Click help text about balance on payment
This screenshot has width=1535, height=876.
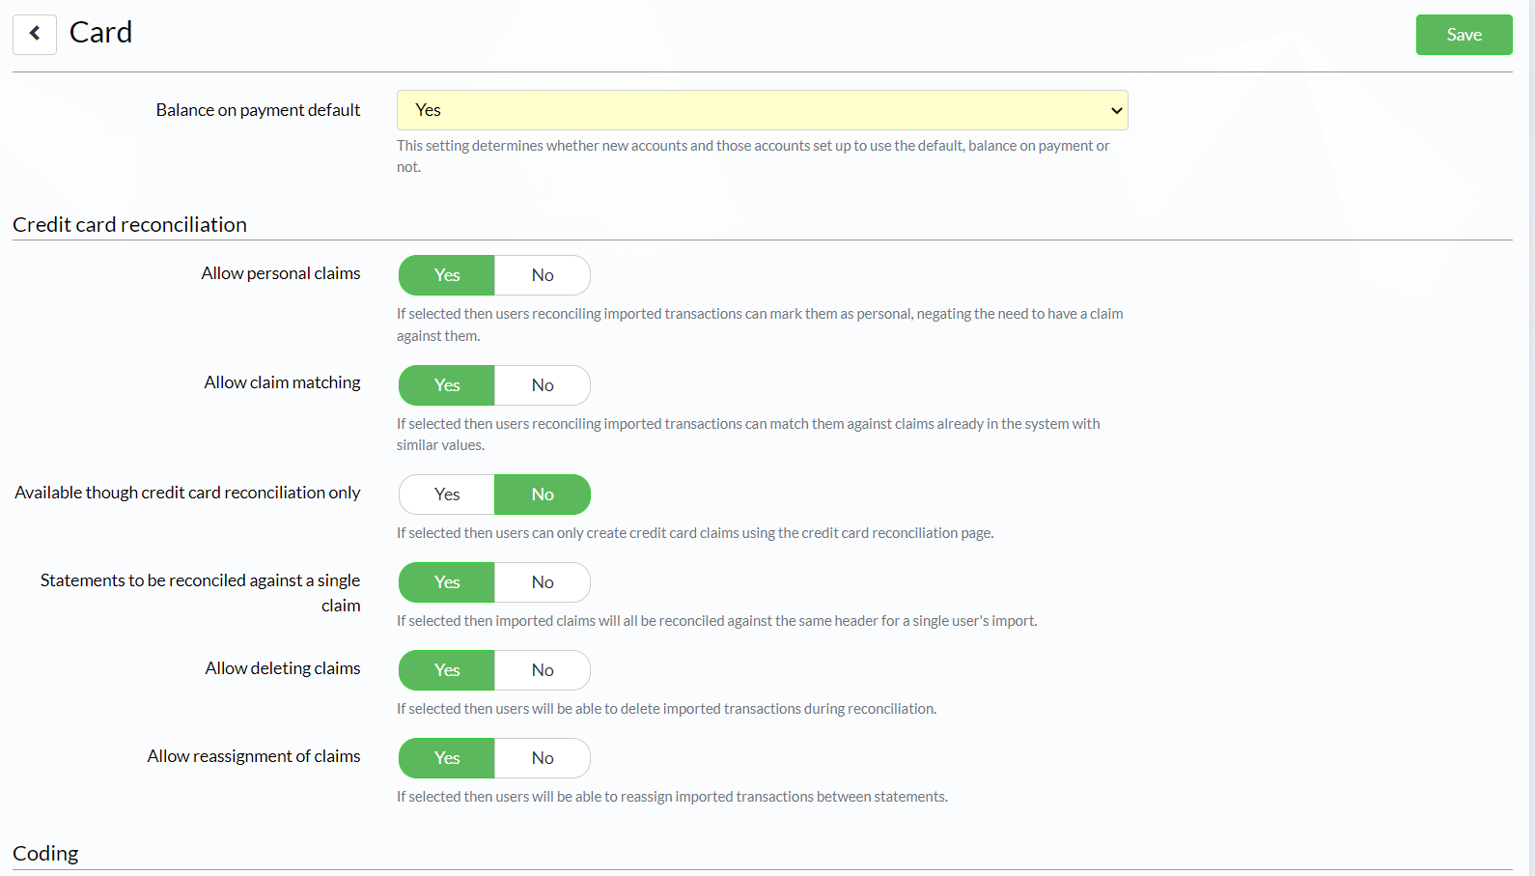tap(753, 156)
